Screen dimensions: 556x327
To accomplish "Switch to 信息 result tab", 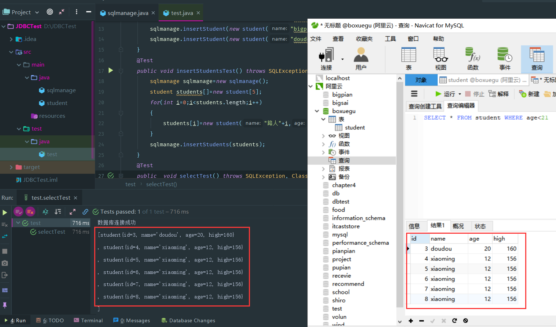I will pos(415,226).
